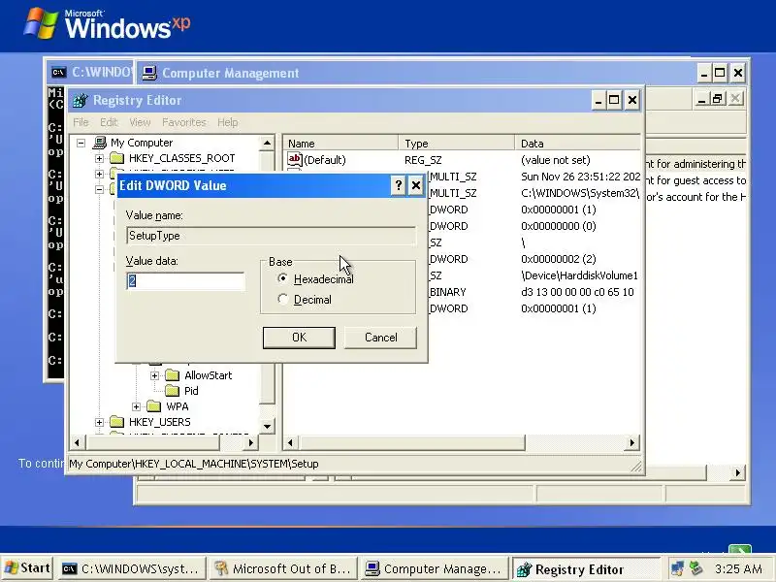
Task: Click the command prompt title bar icon
Action: click(58, 73)
